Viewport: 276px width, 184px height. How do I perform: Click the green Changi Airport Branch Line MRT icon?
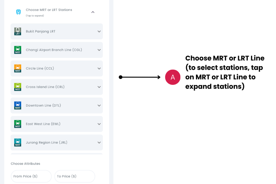coord(18,50)
